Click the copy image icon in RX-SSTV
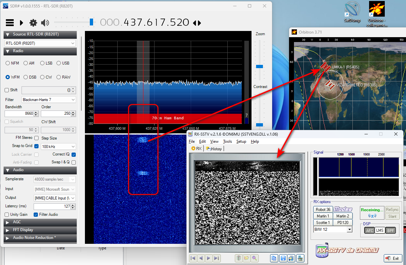406x265 pixels. tap(274, 258)
